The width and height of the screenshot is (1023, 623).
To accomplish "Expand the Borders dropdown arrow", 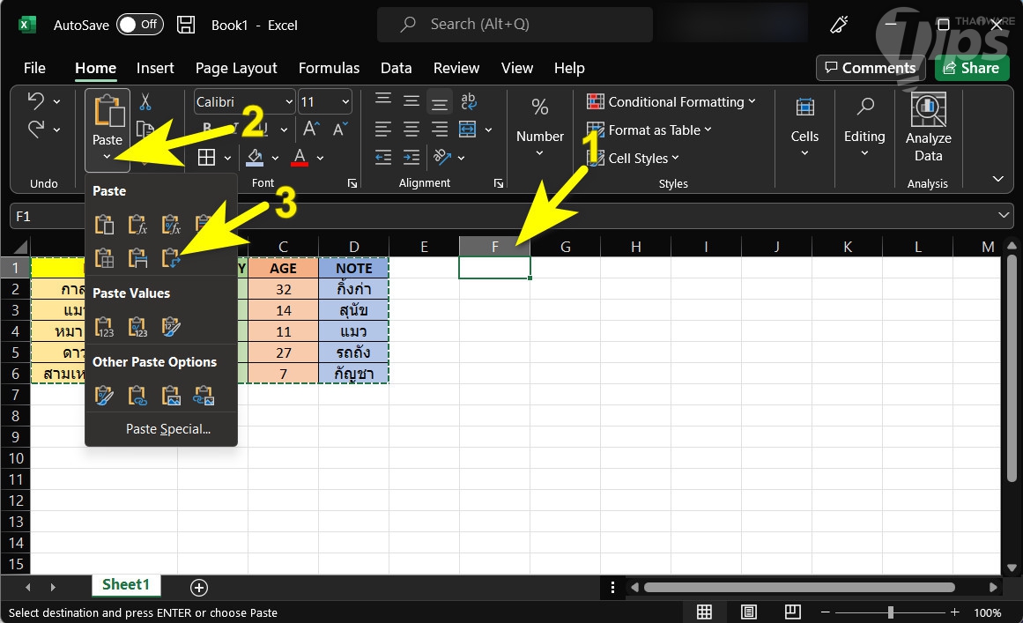I will pyautogui.click(x=227, y=158).
